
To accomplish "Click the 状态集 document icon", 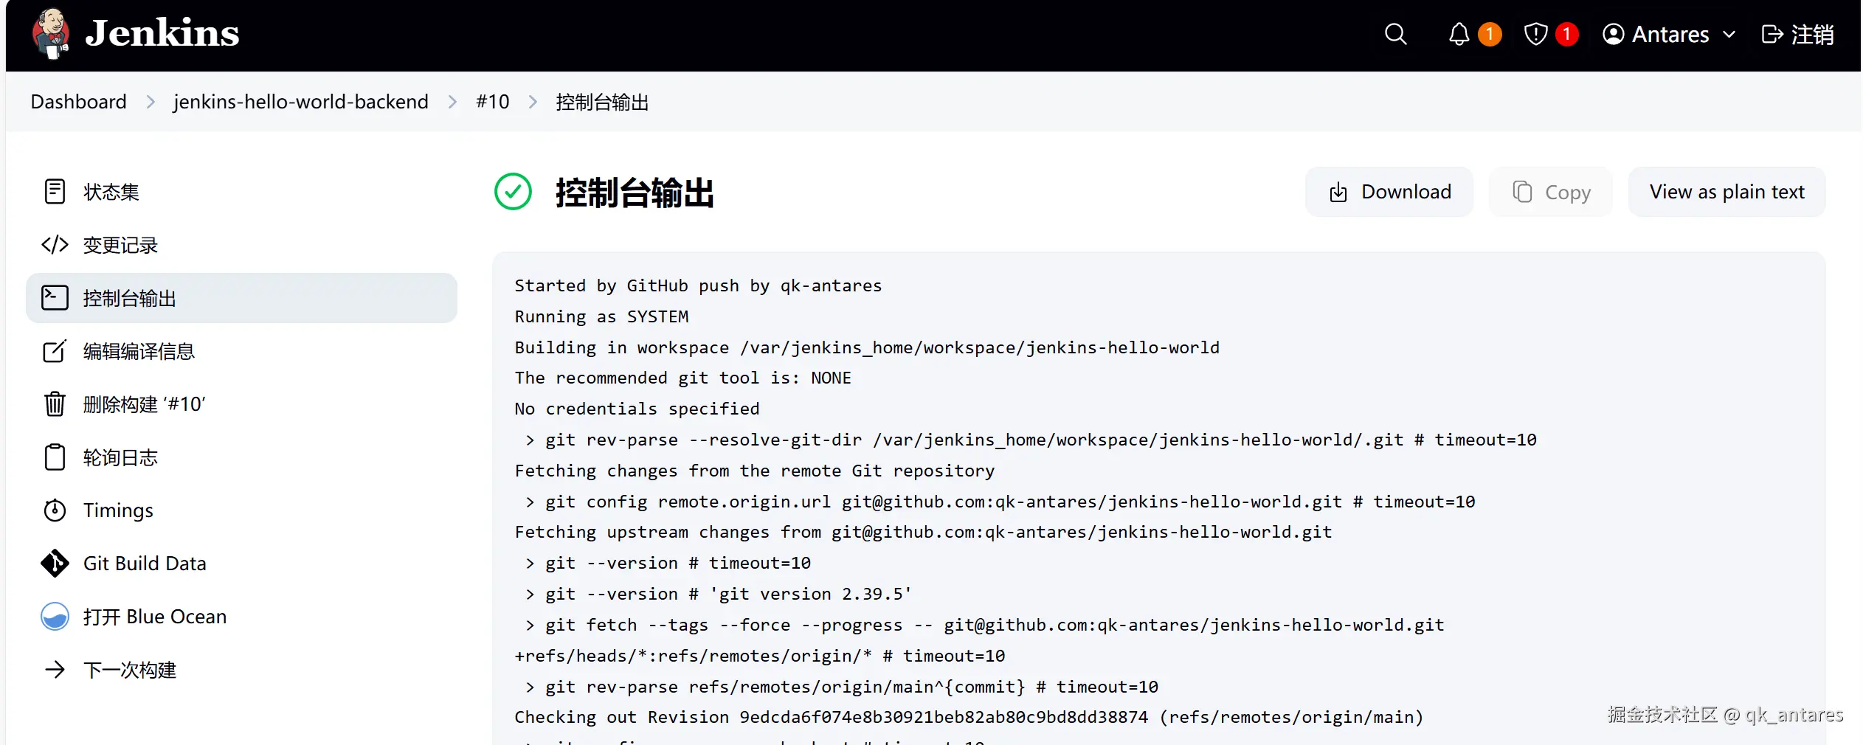I will 55,192.
